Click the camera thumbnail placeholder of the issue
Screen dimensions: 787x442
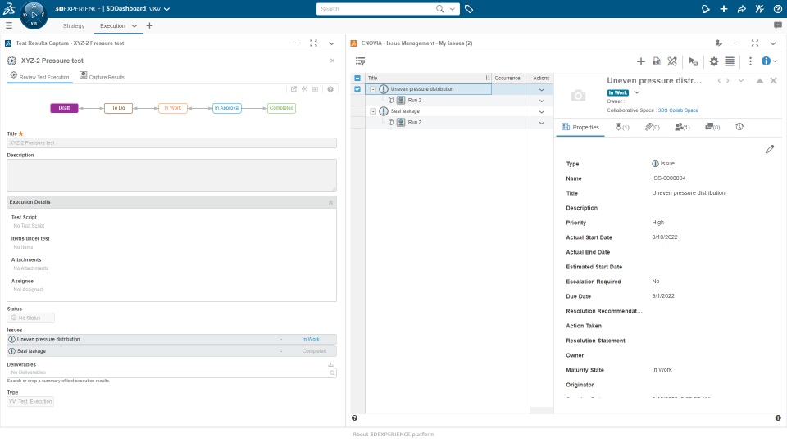pos(578,95)
